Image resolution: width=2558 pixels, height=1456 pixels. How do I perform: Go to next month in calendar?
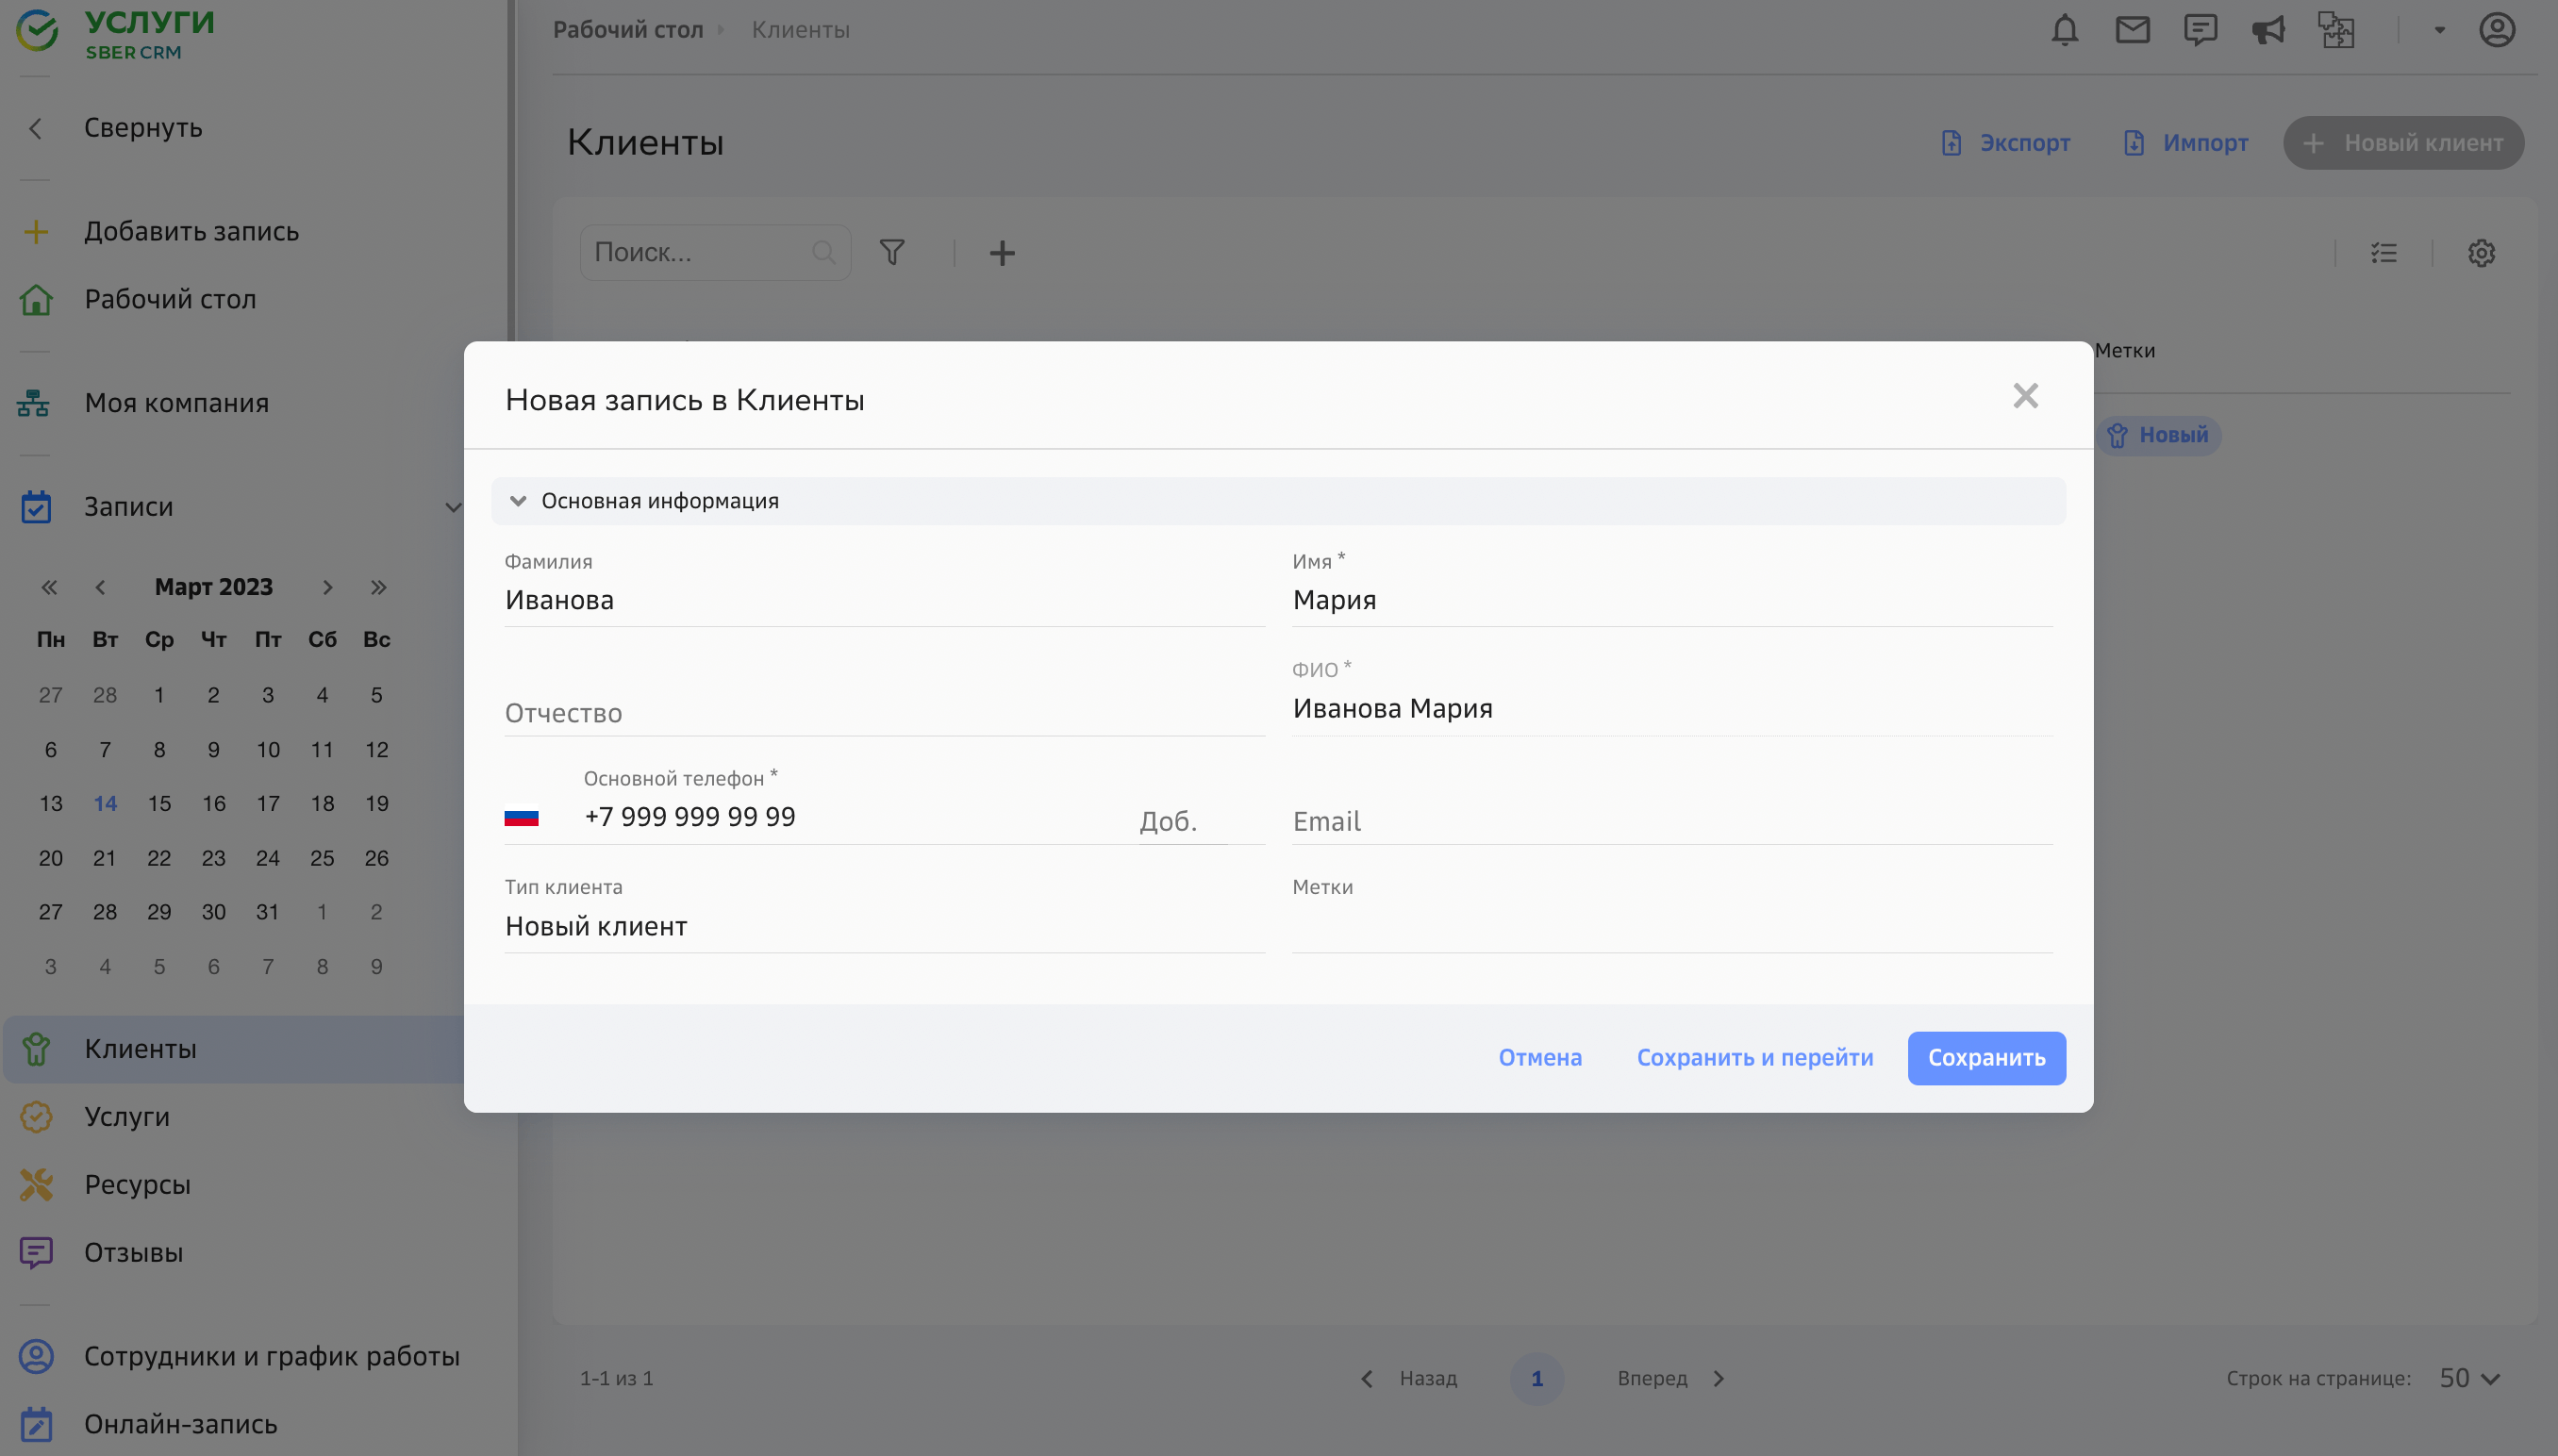pyautogui.click(x=326, y=587)
